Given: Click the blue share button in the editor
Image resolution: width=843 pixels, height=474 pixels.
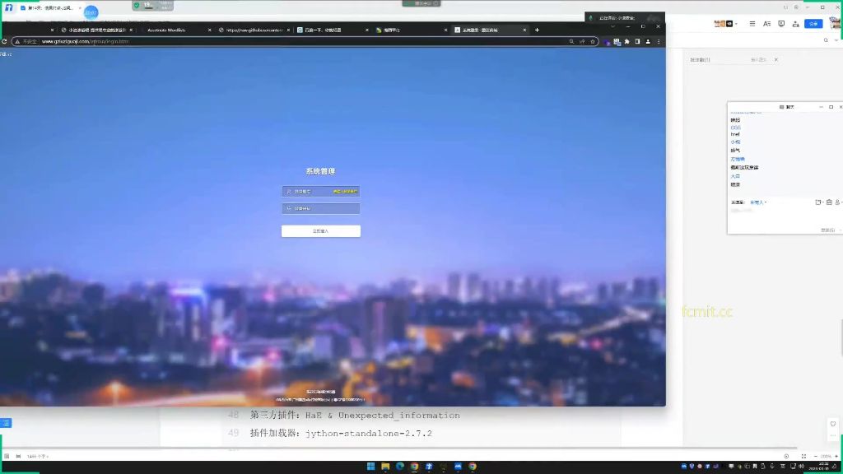Looking at the screenshot, I should pos(813,24).
